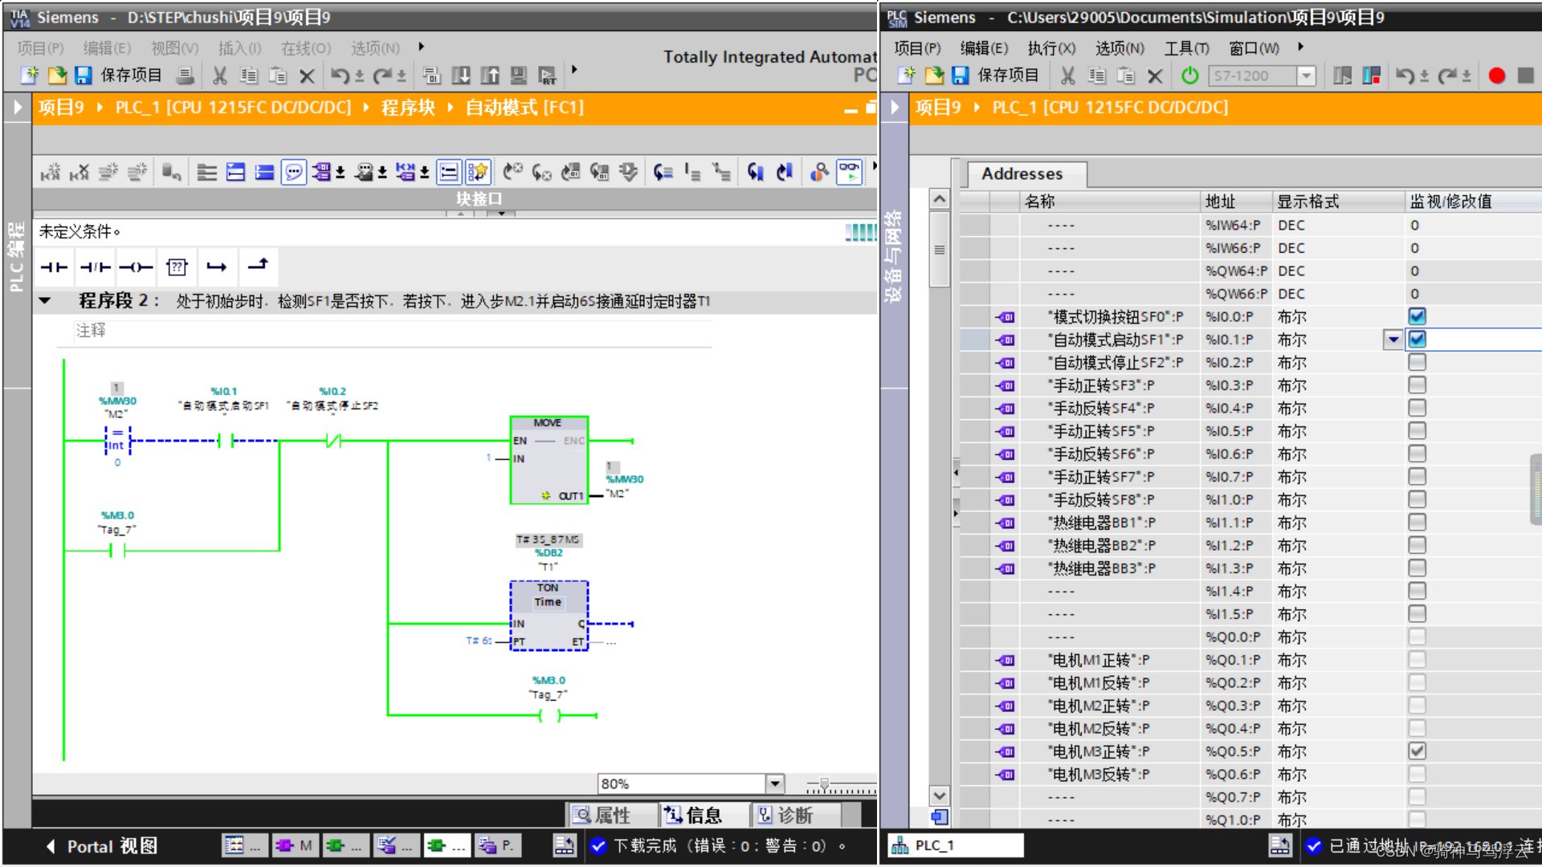Click the green power-on icon in PLCSIM
Screen dimensions: 1542x867
[1189, 75]
